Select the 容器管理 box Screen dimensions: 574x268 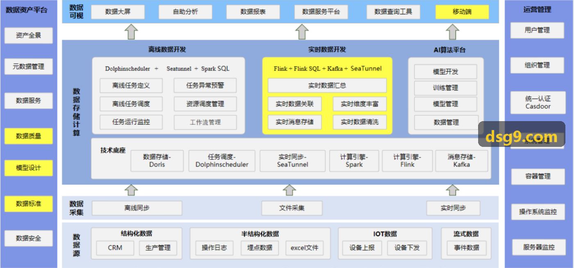[538, 177]
